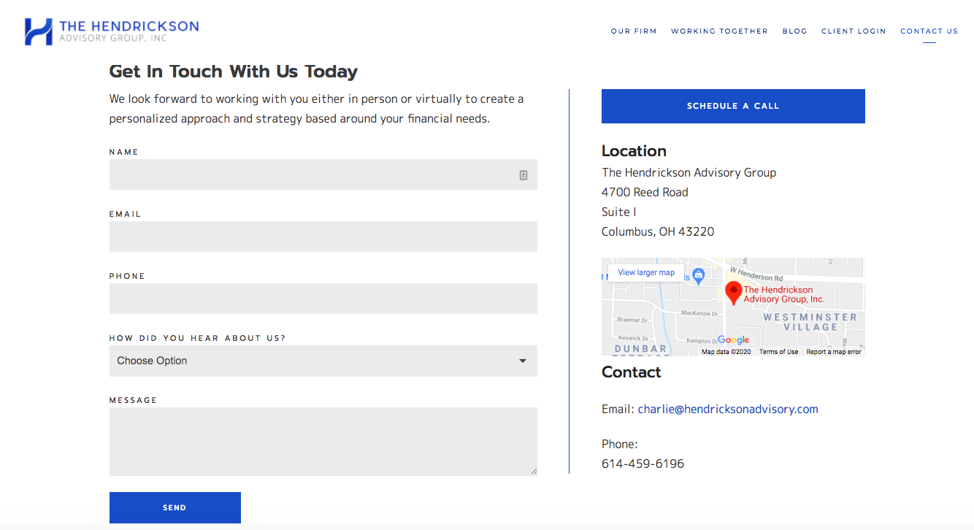Open the Working Together page

point(719,31)
